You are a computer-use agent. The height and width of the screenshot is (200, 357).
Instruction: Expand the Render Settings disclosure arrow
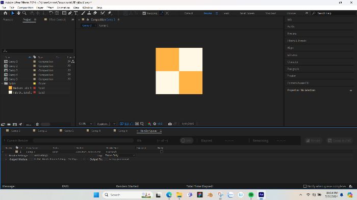(6, 156)
